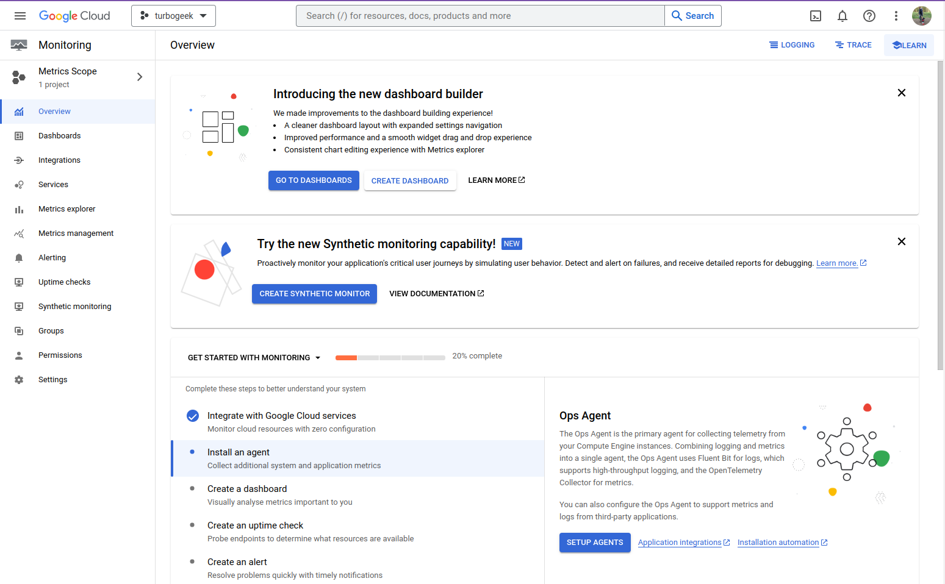Open the main navigation hamburger menu
945x584 pixels.
click(20, 16)
